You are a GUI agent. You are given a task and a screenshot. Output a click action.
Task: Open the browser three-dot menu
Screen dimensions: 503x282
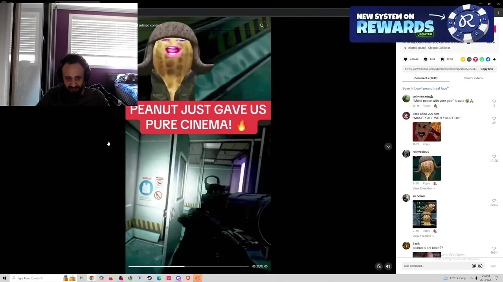pyautogui.click(x=498, y=13)
